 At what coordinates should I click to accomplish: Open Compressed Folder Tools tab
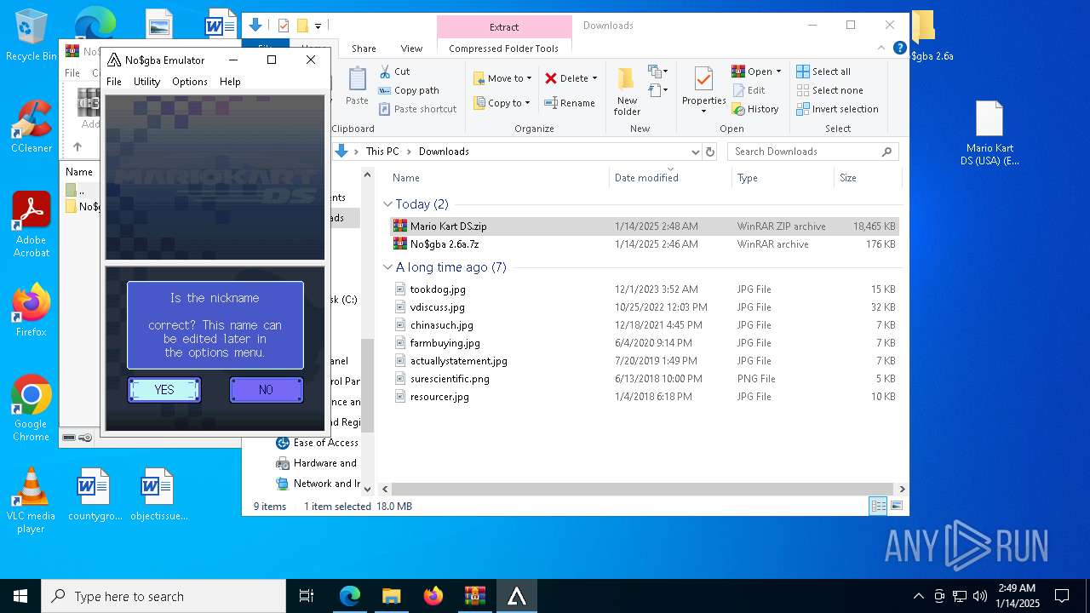(x=504, y=49)
